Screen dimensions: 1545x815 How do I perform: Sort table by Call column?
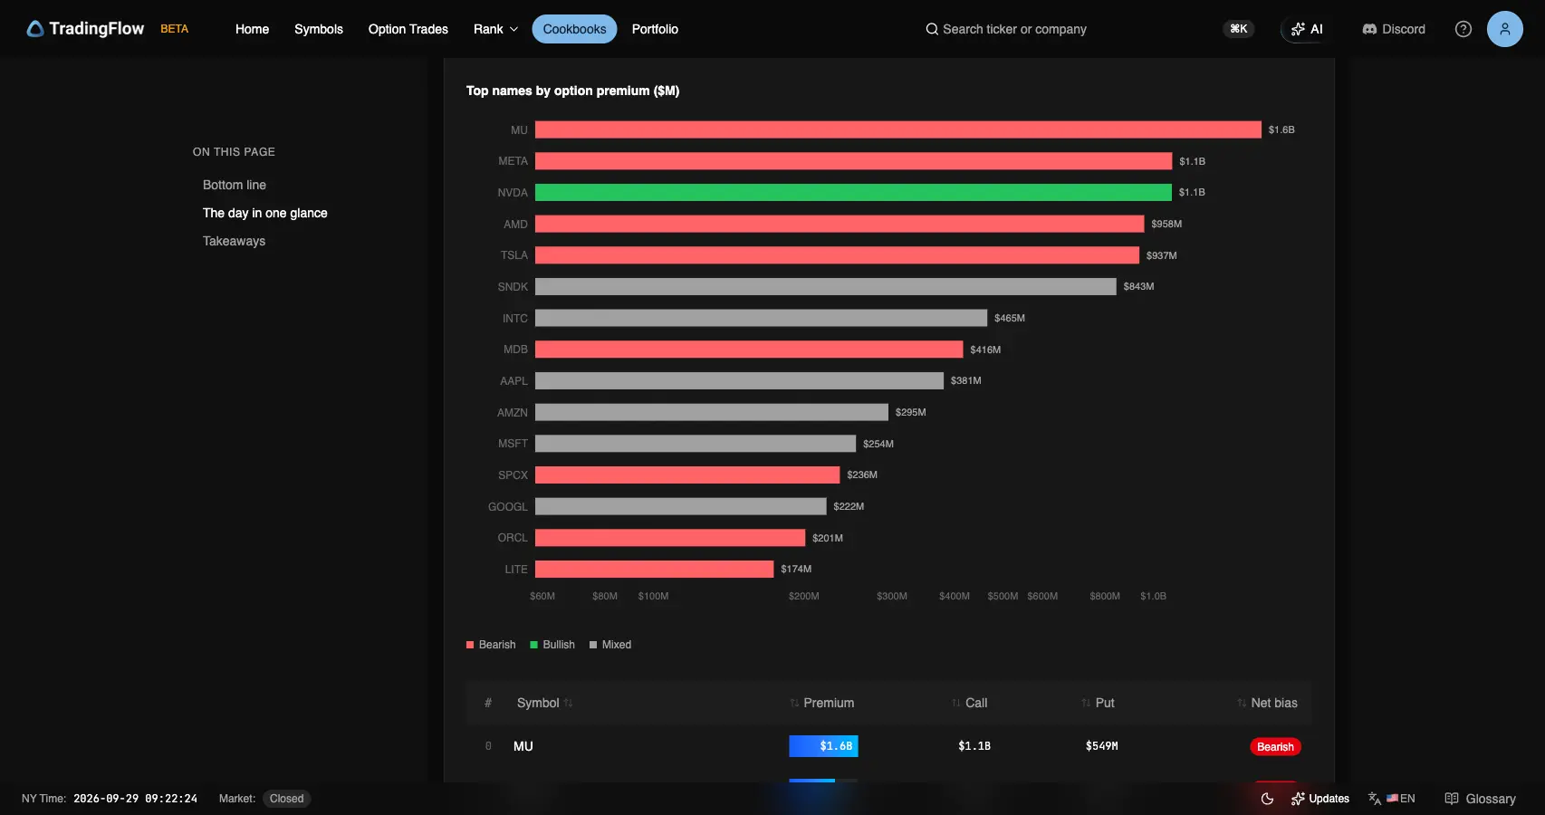969,703
